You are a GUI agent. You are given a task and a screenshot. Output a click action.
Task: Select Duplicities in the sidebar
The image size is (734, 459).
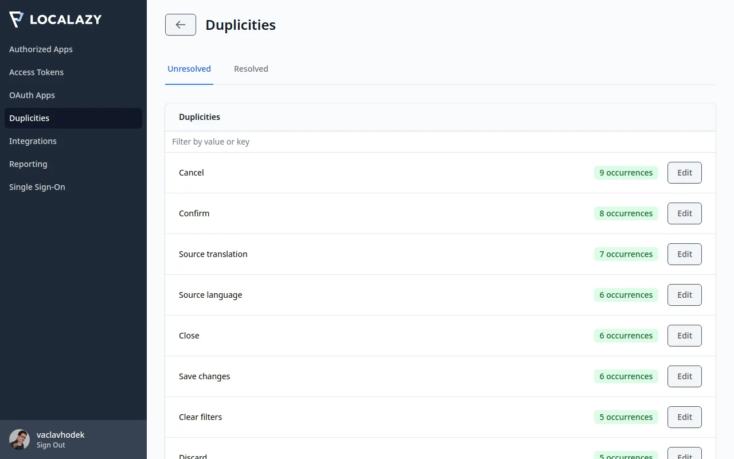click(29, 118)
